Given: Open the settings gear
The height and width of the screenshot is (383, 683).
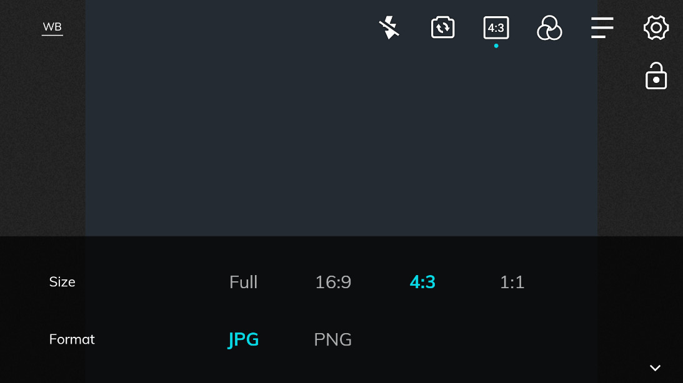Looking at the screenshot, I should [656, 28].
